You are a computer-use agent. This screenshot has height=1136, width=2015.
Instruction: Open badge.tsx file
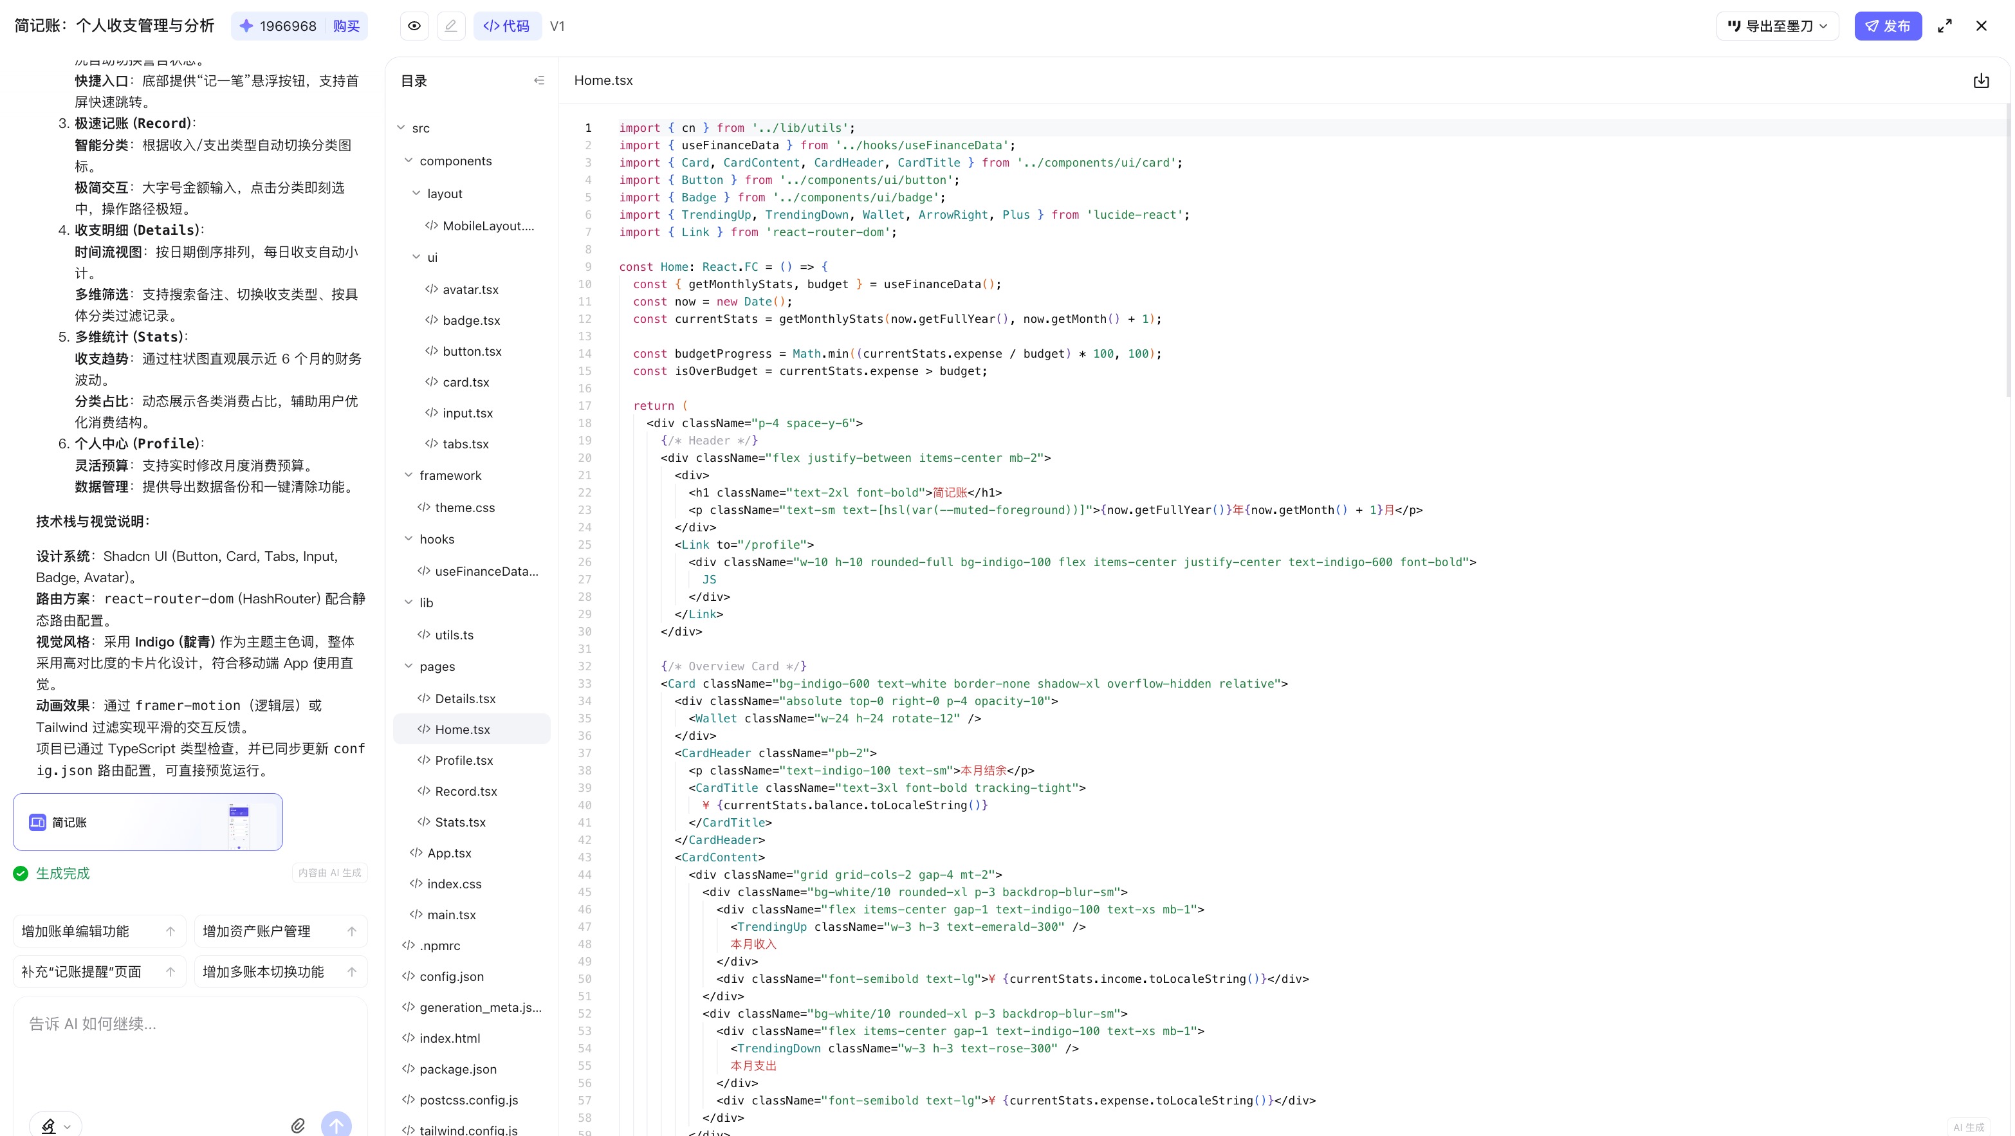pos(471,320)
